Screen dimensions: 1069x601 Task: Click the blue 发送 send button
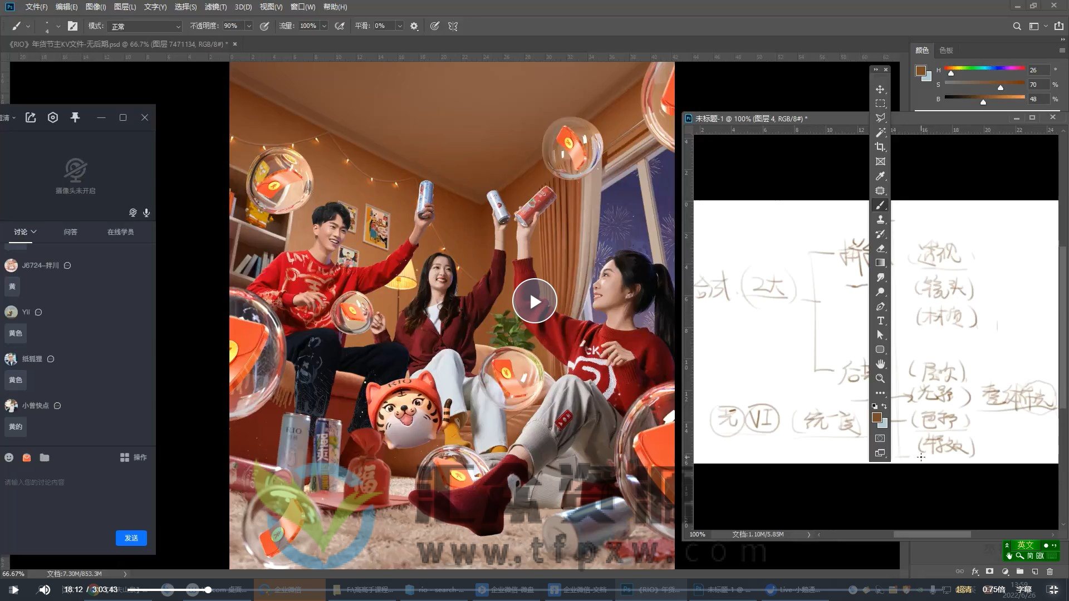pyautogui.click(x=131, y=538)
